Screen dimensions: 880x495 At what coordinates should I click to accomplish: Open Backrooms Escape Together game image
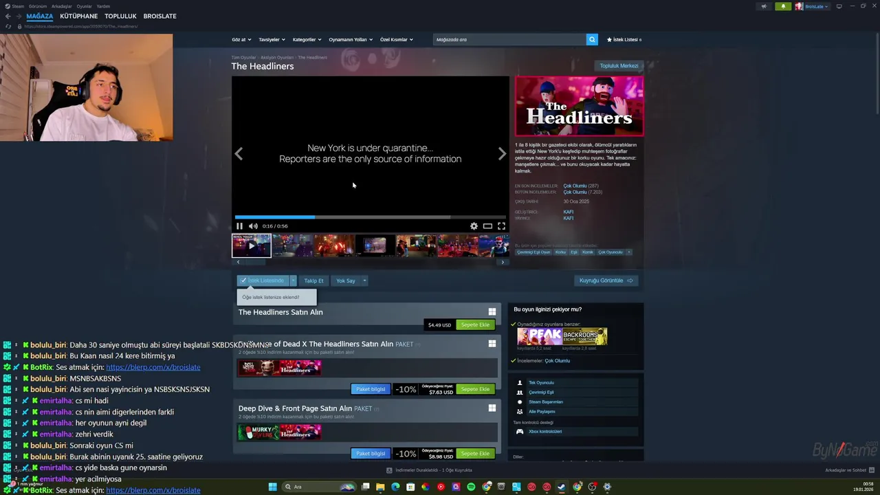coord(585,336)
